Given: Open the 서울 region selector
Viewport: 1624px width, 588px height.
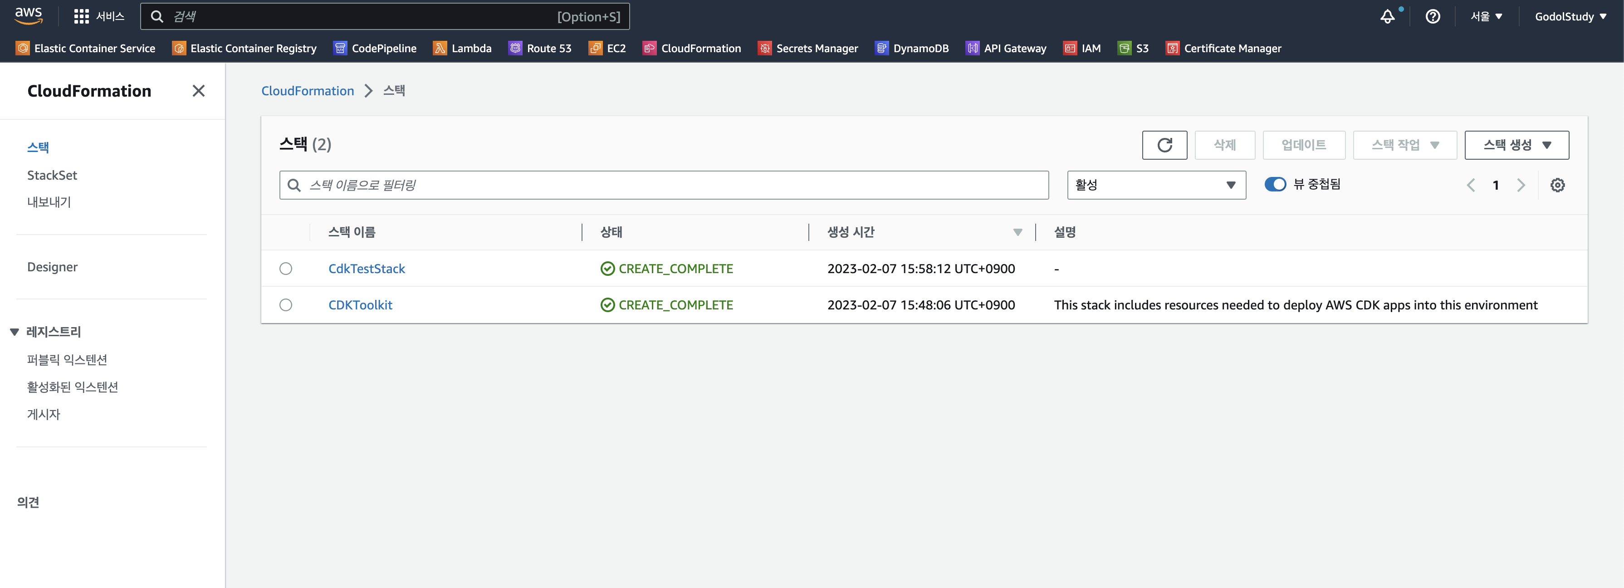Looking at the screenshot, I should click(x=1486, y=16).
